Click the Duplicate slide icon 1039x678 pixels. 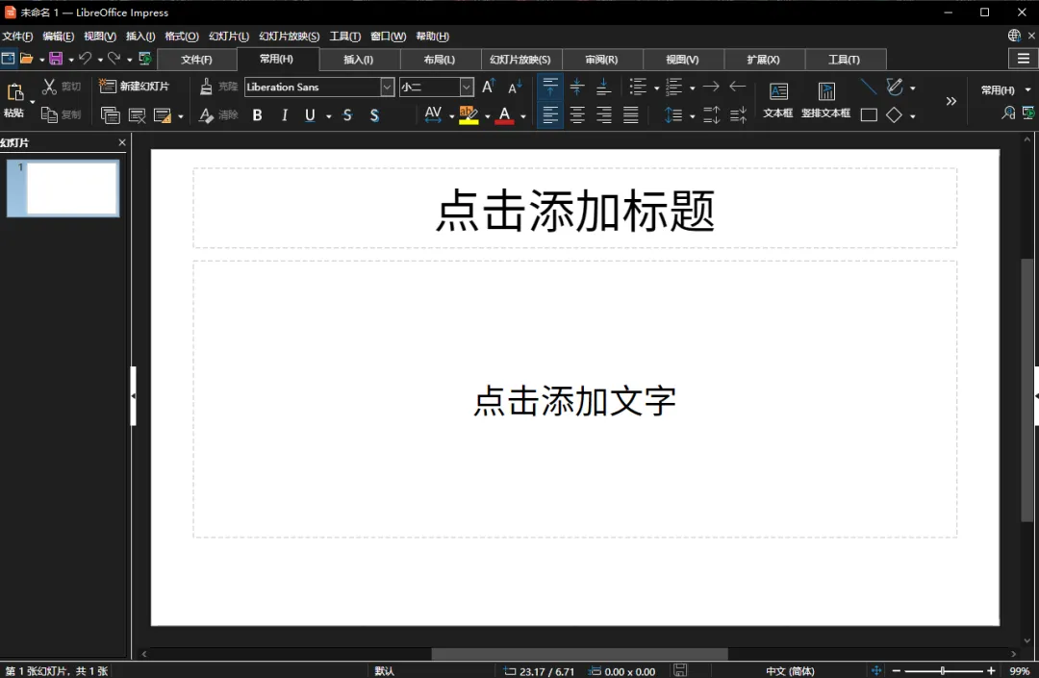110,115
